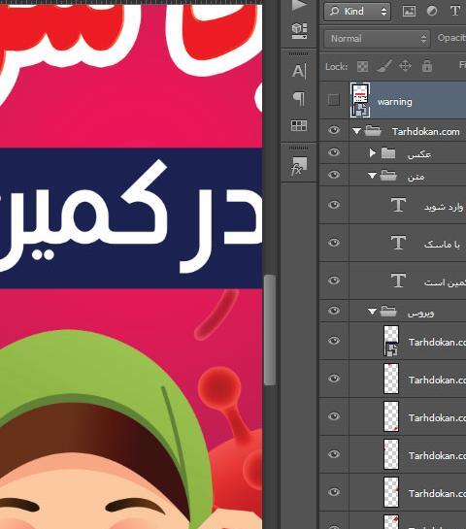466x529 pixels.
Task: Click the Lock: label
Action: tap(336, 66)
